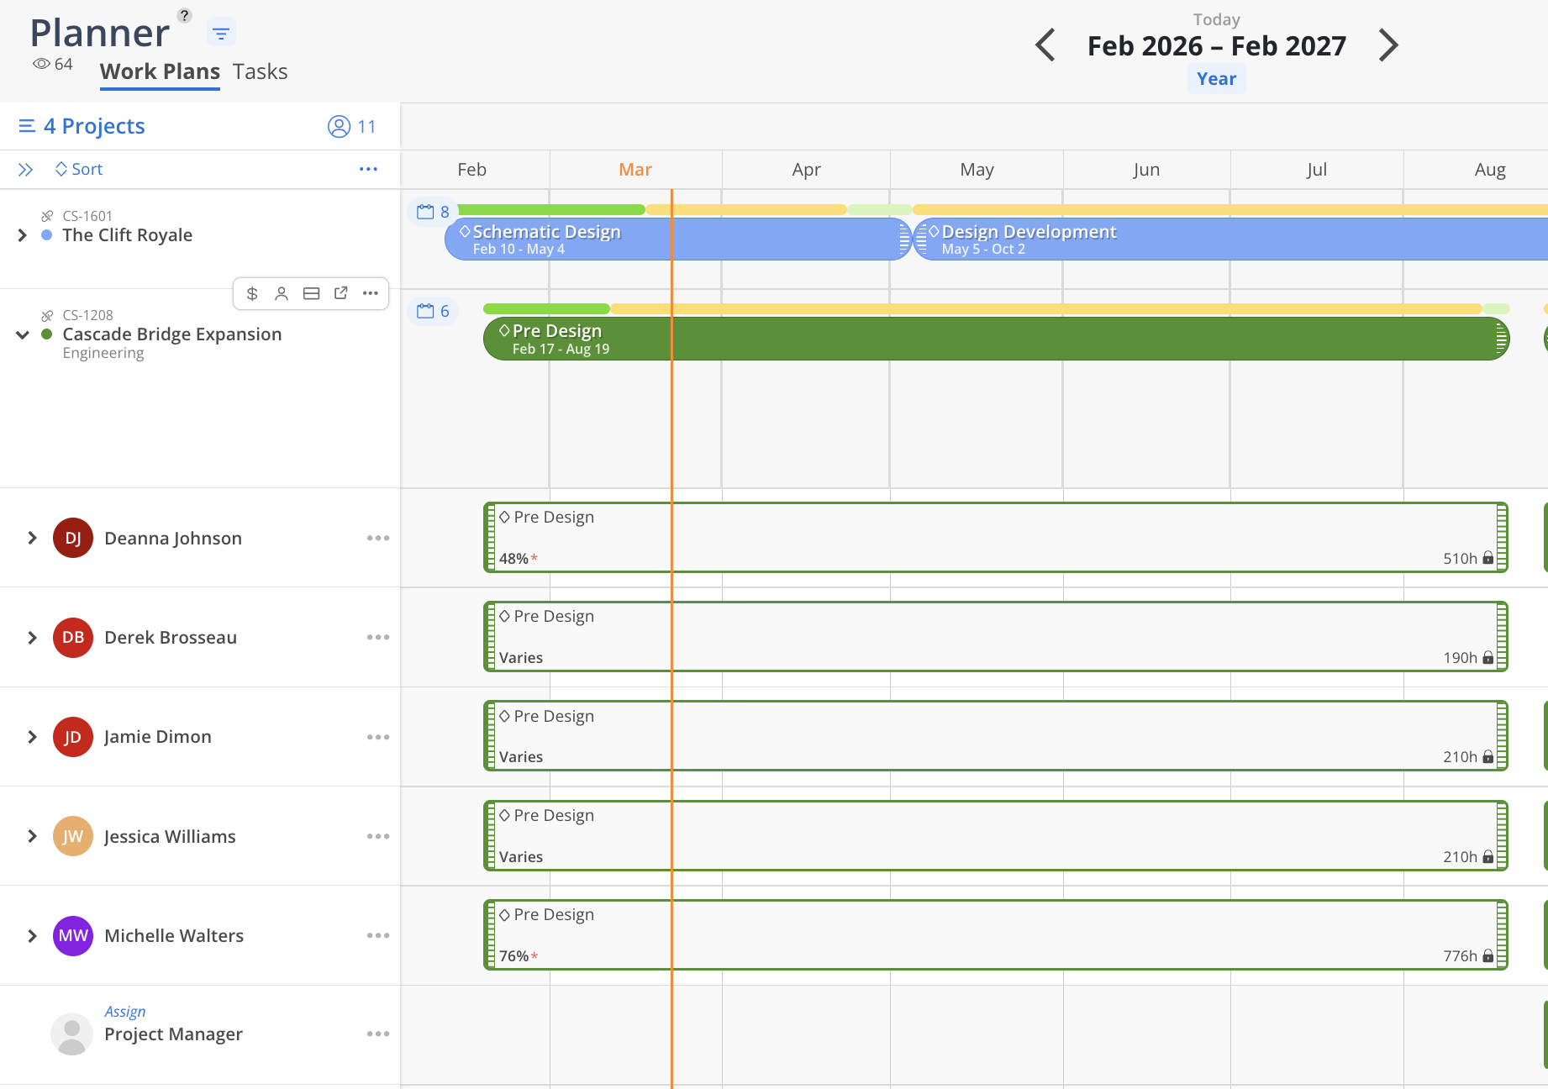Open Jessica Williams more options menu
The width and height of the screenshot is (1548, 1089).
[378, 836]
